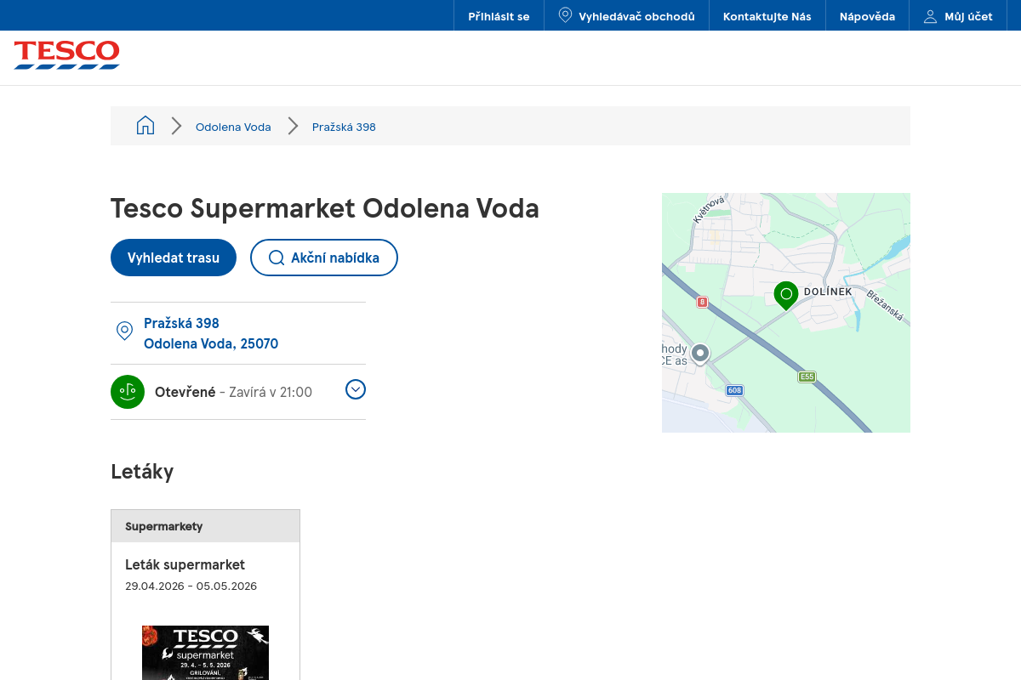Screen dimensions: 1021x680
Task: Click the Břežanská street label on map
Action: tap(885, 305)
